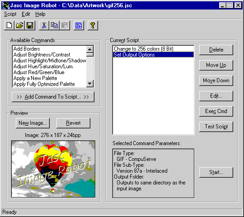
Task: Click the New script toolbar icon
Action: click(9, 25)
